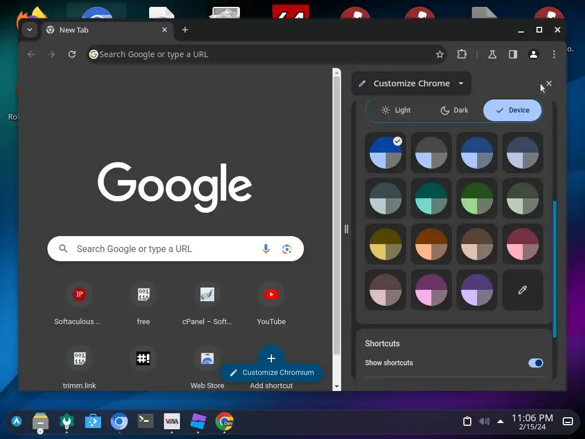Choose the magenta pink color swatch

point(431,290)
